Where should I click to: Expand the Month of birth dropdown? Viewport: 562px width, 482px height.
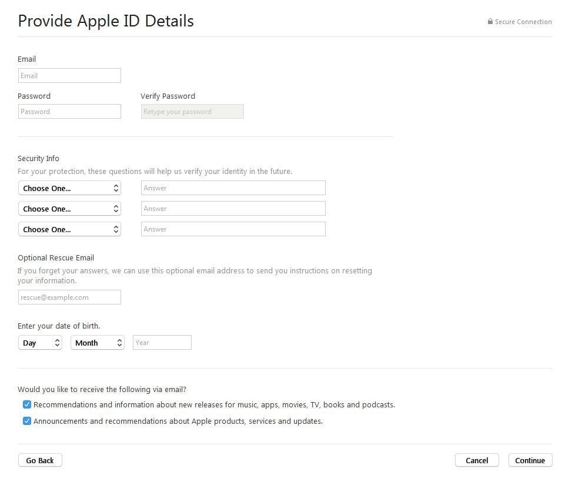[98, 343]
